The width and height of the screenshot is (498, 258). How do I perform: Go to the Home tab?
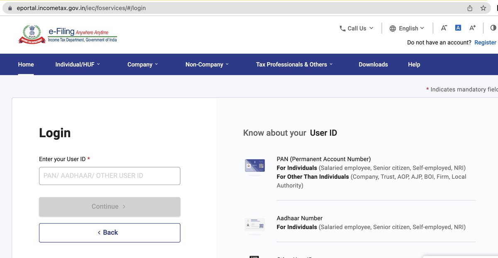click(x=26, y=64)
